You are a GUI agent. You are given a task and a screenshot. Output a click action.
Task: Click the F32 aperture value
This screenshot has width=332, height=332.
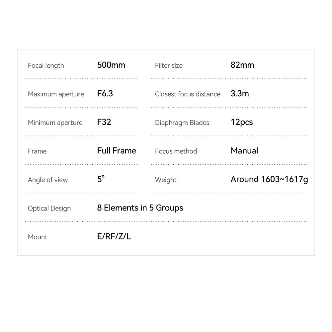104,122
